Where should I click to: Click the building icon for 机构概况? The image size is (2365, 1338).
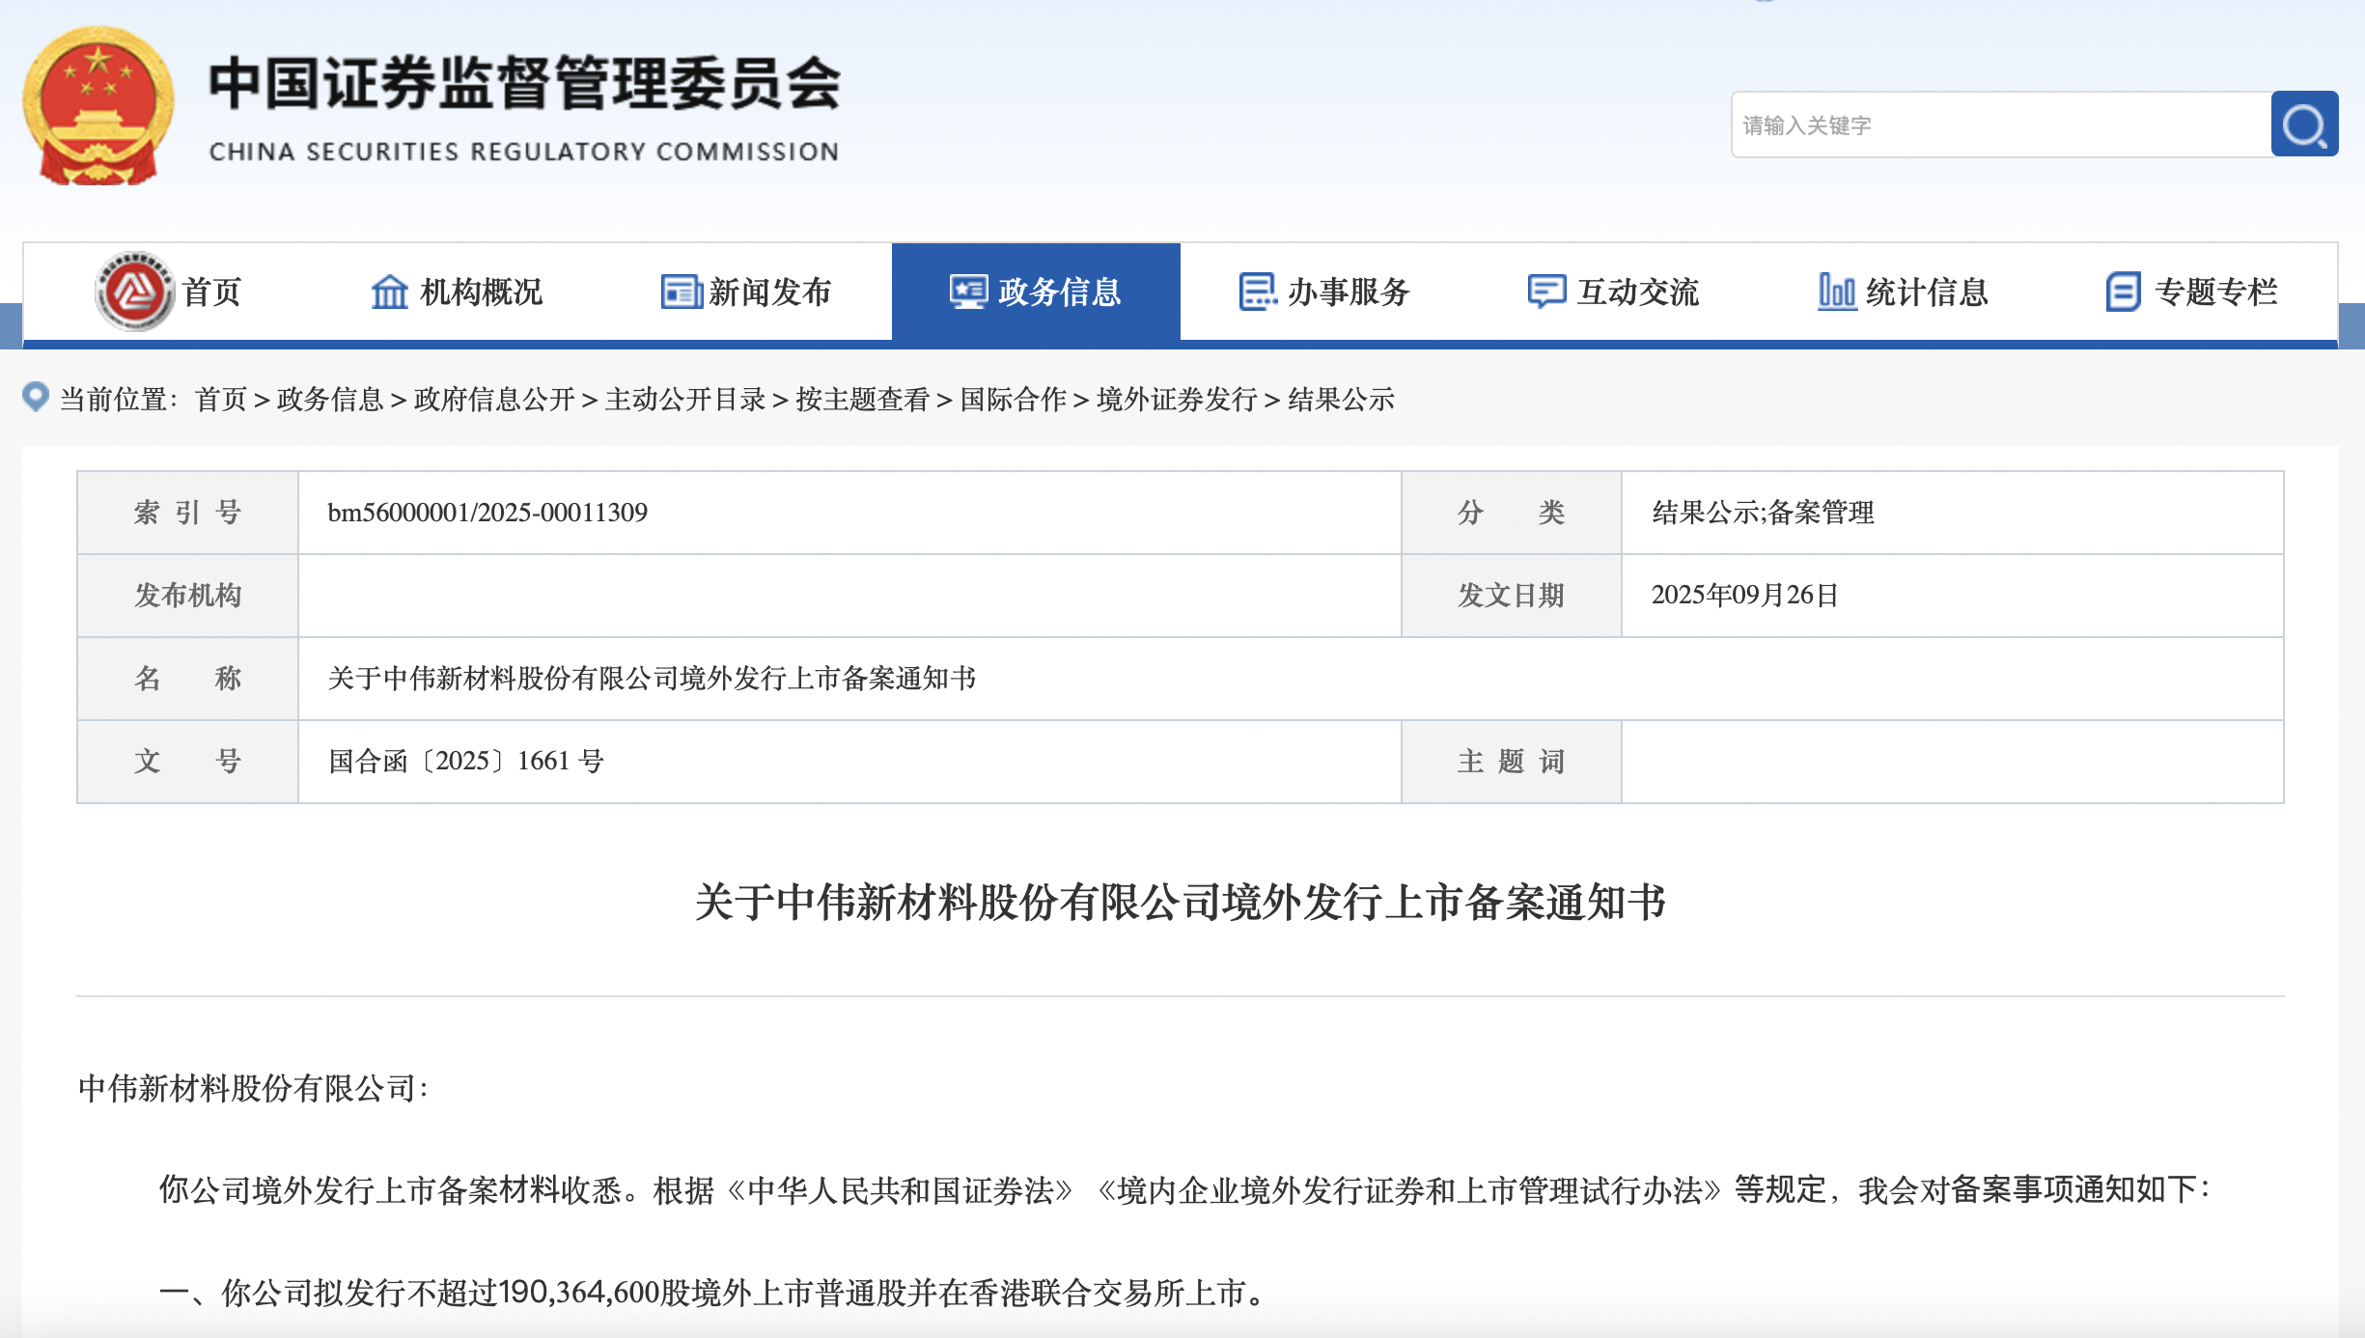[x=390, y=292]
